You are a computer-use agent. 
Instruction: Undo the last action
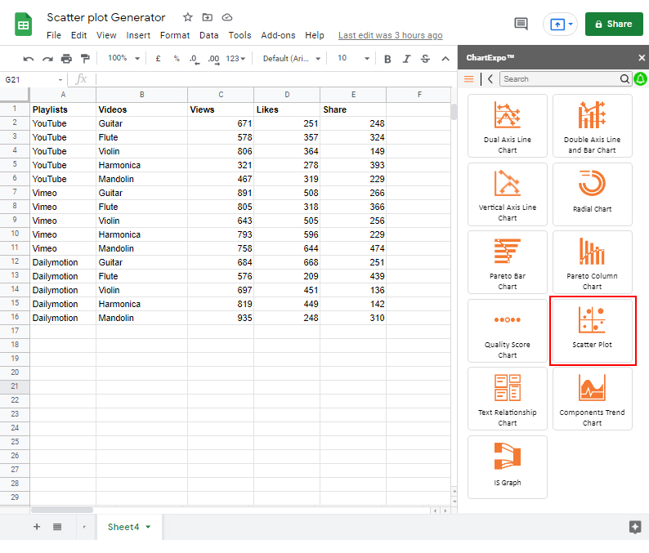click(28, 59)
